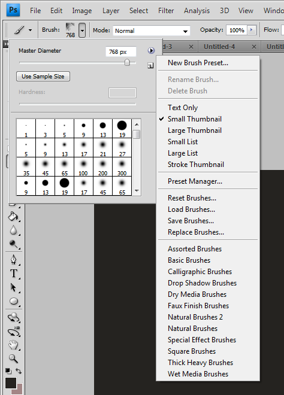Select the soft round 200 brush
The image size is (284, 395).
pos(102,167)
